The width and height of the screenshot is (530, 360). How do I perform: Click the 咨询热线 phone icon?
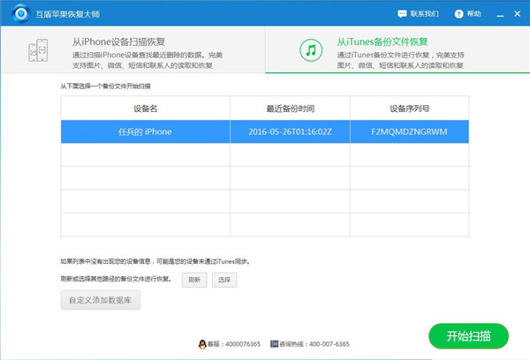click(274, 342)
